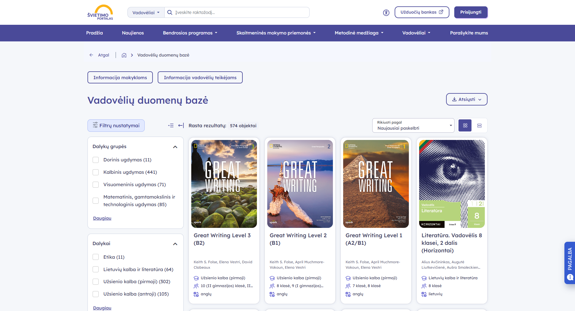Click the home breadcrumb icon

[124, 55]
